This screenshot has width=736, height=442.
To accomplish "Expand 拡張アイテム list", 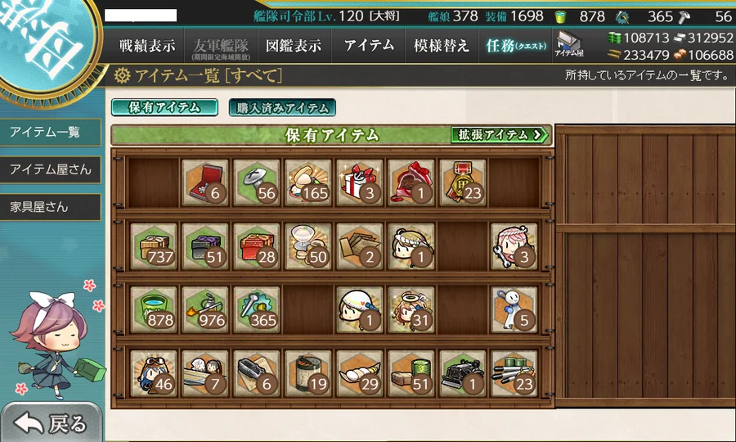I will (500, 135).
